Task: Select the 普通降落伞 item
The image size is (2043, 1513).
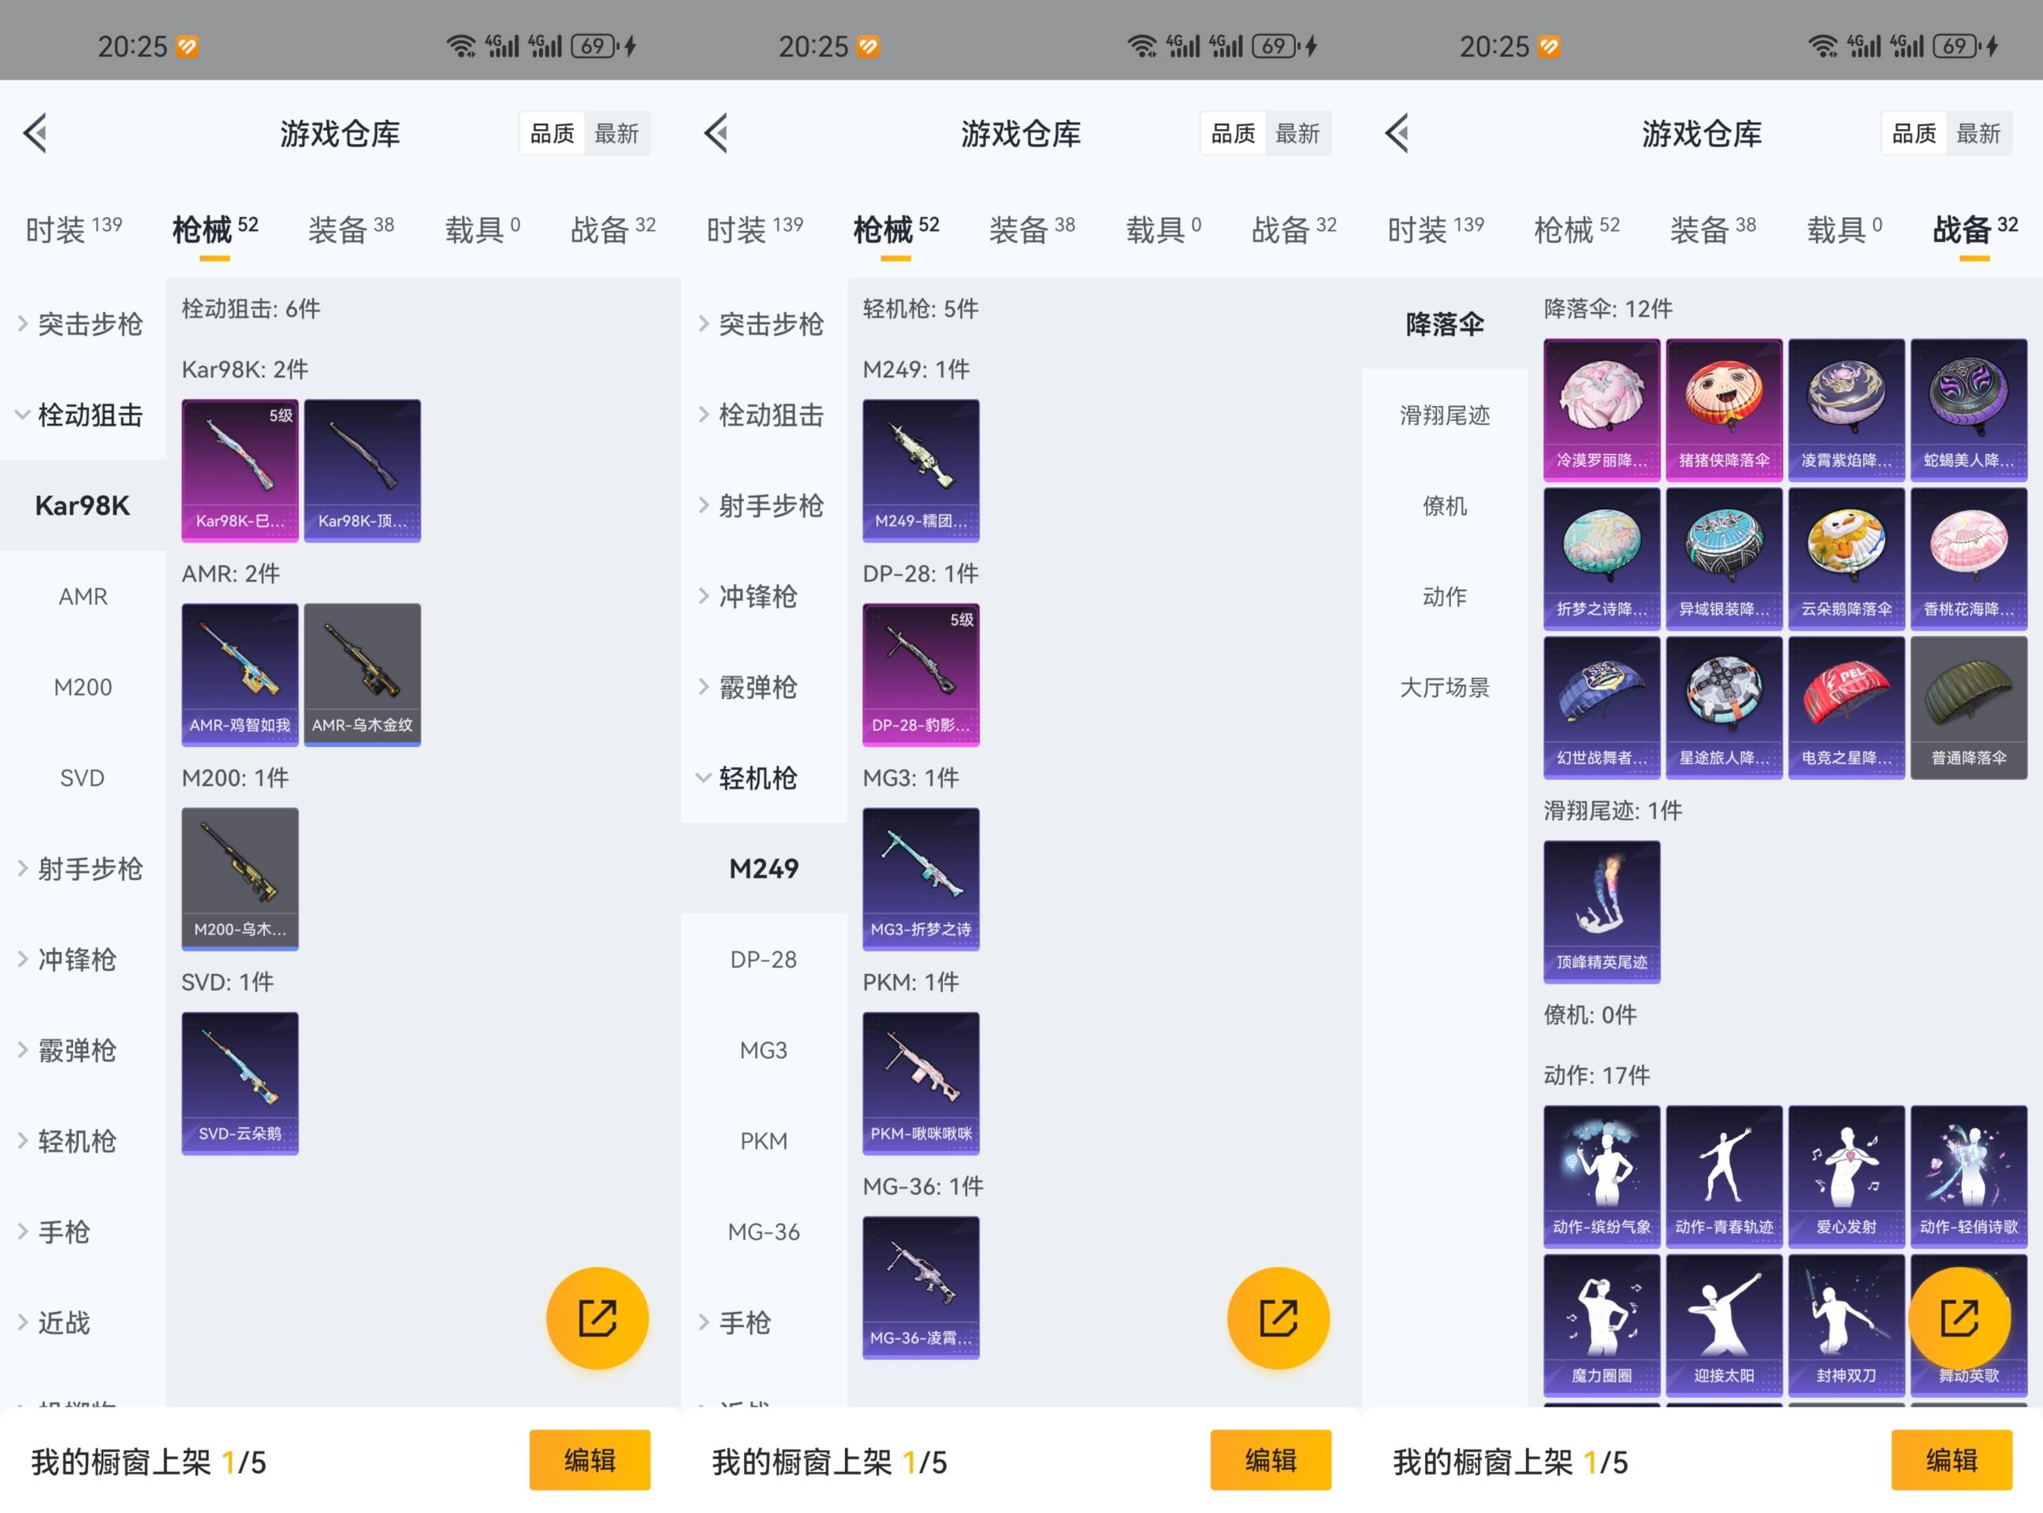Action: click(1969, 708)
